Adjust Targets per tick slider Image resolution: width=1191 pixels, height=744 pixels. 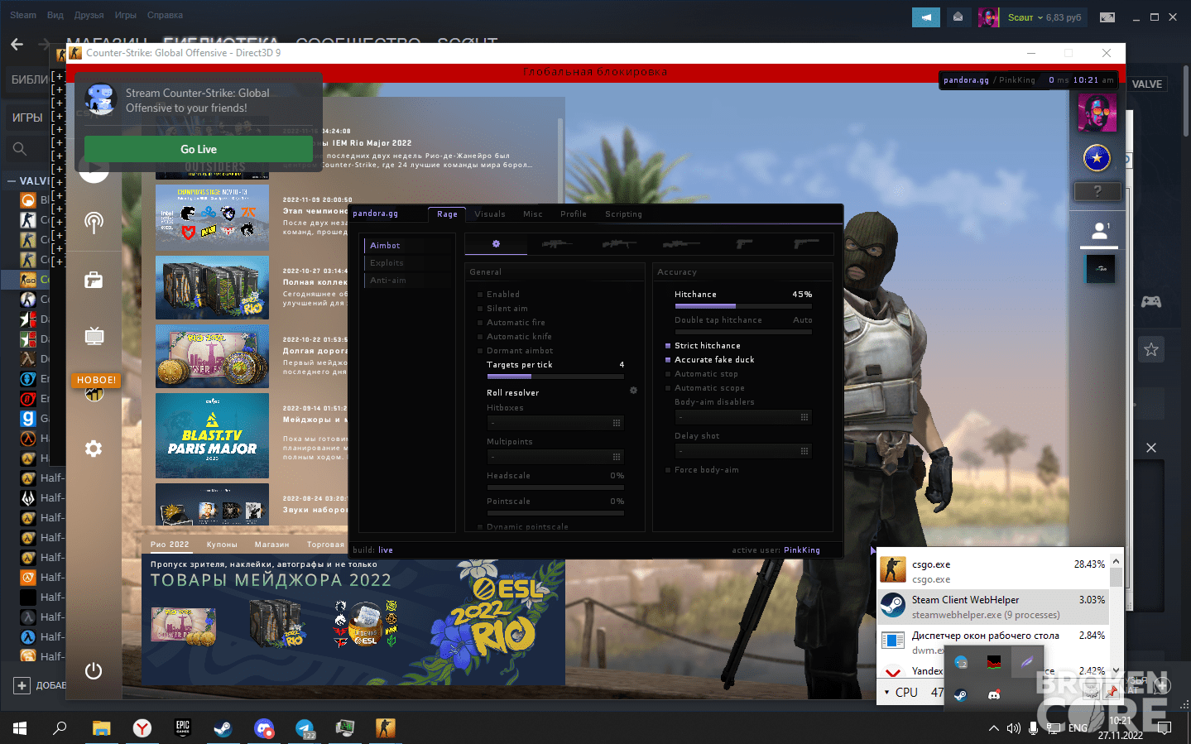coord(555,377)
